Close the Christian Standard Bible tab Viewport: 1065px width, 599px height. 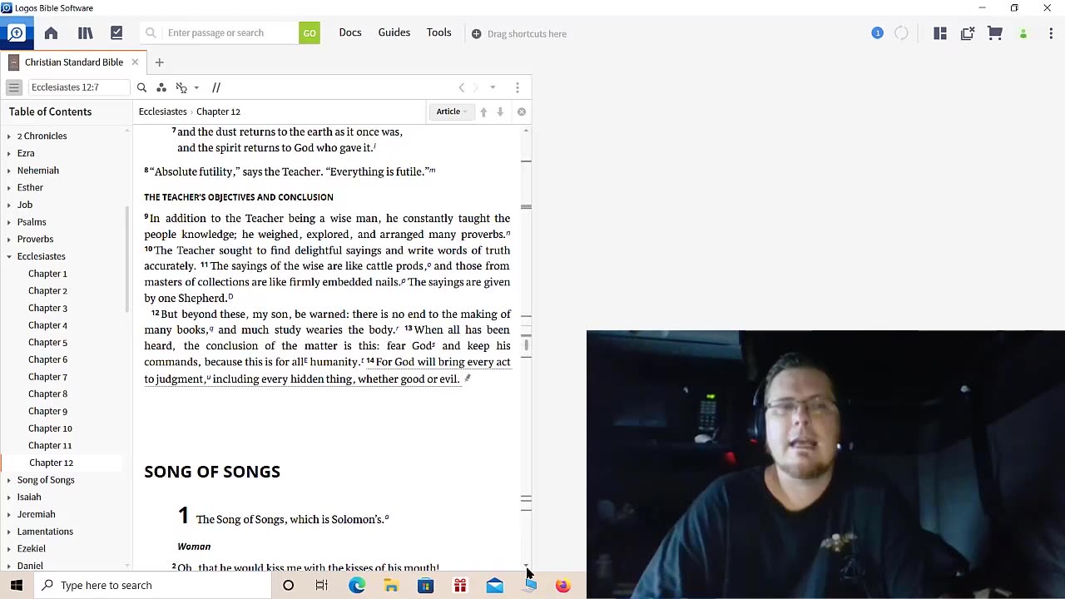[x=136, y=62]
